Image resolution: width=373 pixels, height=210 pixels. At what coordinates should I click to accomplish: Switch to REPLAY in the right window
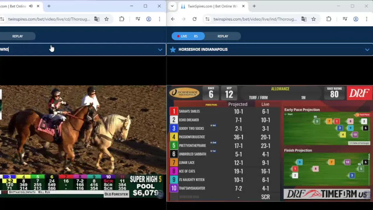(x=223, y=36)
